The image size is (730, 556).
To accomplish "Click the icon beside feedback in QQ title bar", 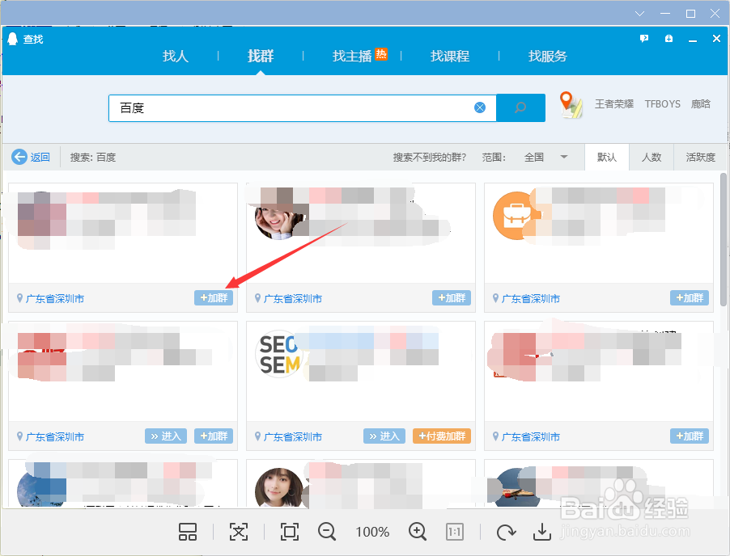I will tap(669, 39).
